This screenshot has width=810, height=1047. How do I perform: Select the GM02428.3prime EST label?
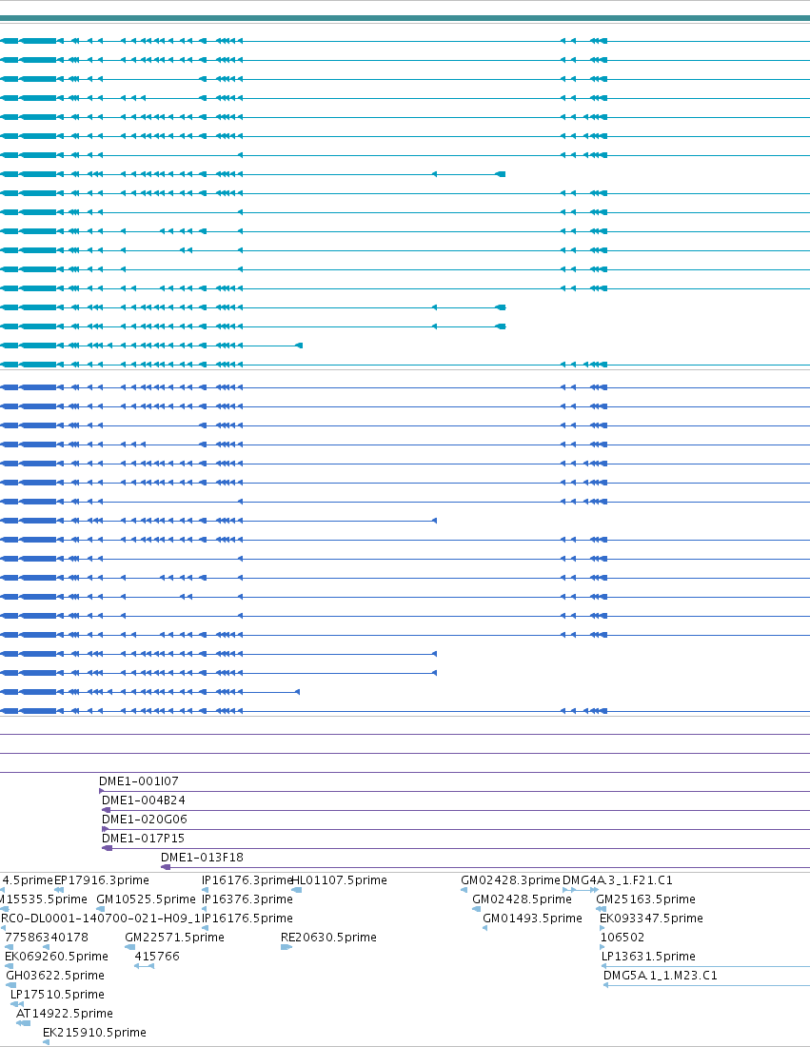pos(511,880)
